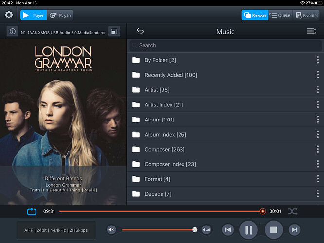
Task: Open the Music list sort menu
Action: point(311,31)
